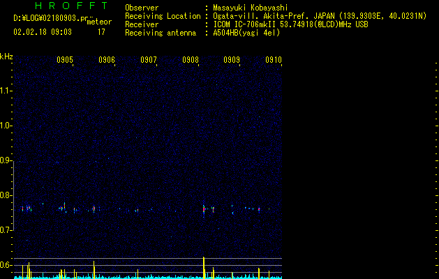The width and height of the screenshot is (439, 279).
Task: Click the kHz axis unit label
Action: tap(6, 56)
